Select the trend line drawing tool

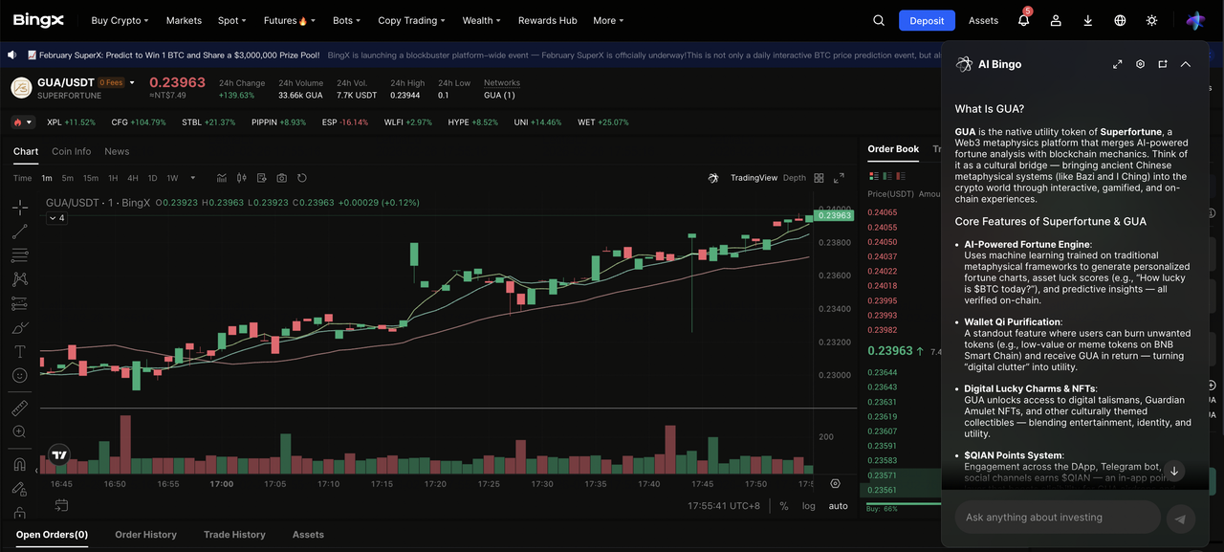[19, 232]
